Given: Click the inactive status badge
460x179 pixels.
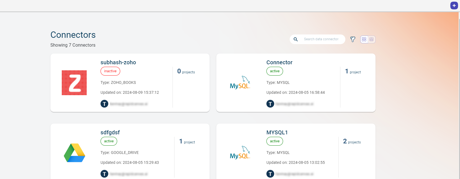Looking at the screenshot, I should click(110, 71).
